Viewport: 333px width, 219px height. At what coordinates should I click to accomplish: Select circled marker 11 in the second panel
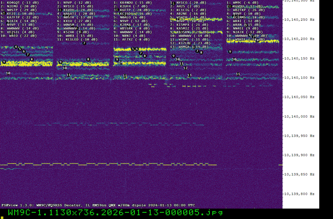tap(68, 75)
